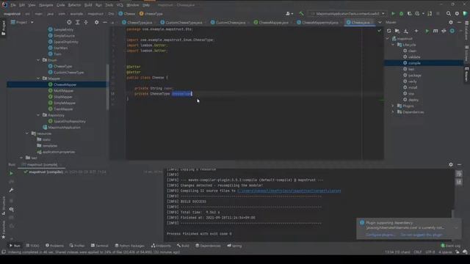The width and height of the screenshot is (470, 264).
Task: Click Project panel vertical scrollbar
Action: [108, 87]
